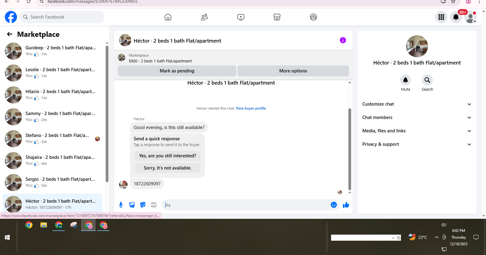The height and width of the screenshot is (255, 486).
Task: Expand Media, files and links section
Action: (417, 131)
